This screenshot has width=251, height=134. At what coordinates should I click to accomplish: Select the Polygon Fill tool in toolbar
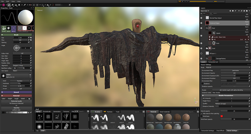click(x=19, y=5)
